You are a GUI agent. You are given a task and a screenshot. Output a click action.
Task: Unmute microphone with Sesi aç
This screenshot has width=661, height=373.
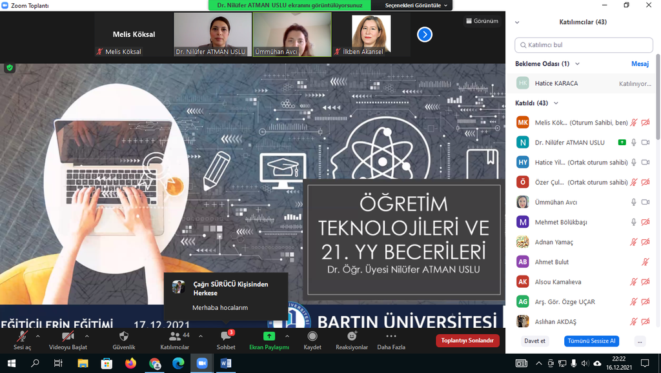click(23, 336)
